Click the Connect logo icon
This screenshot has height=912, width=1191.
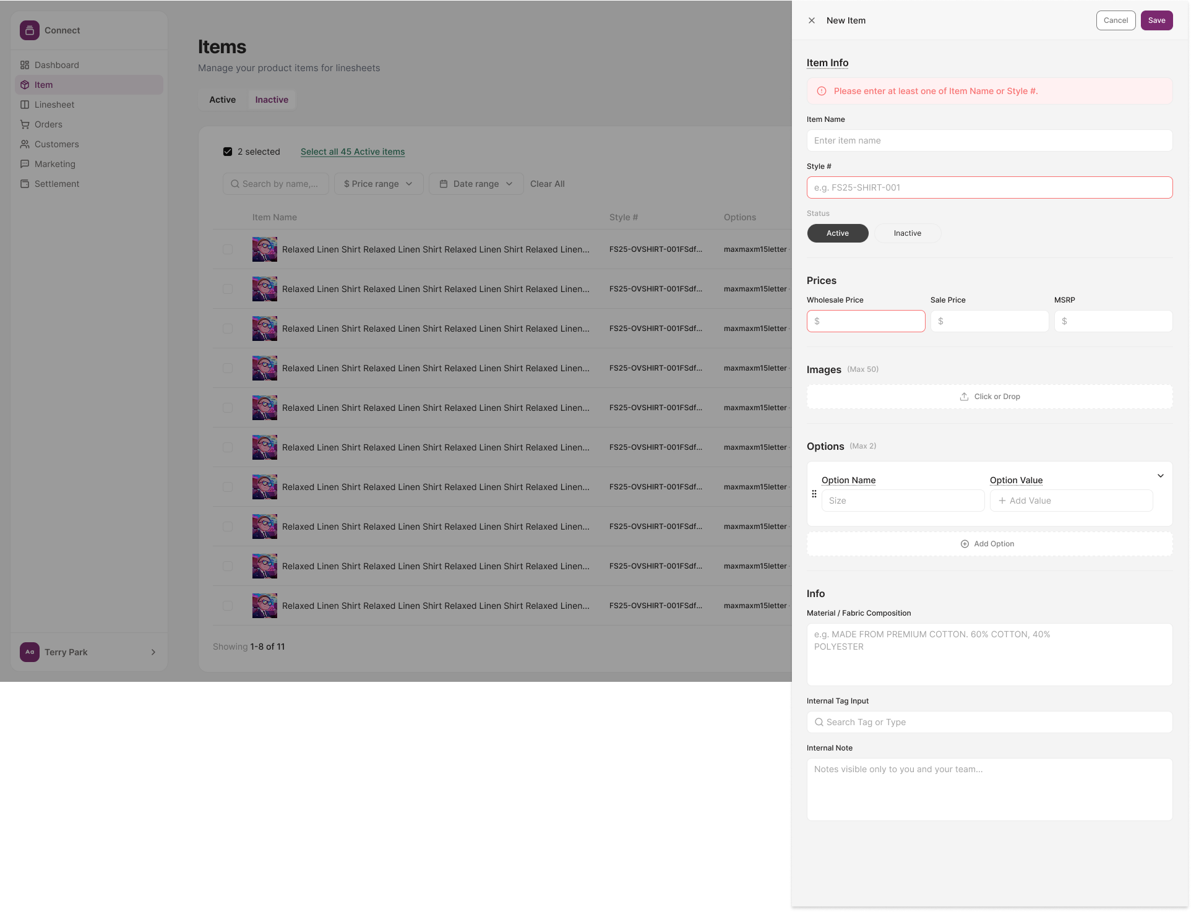pyautogui.click(x=29, y=30)
